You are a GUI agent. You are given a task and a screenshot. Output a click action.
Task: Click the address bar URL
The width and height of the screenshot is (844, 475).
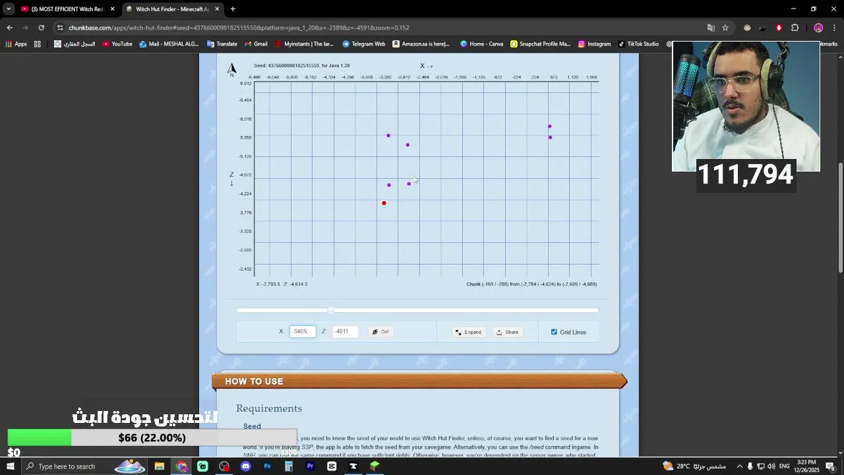[239, 28]
